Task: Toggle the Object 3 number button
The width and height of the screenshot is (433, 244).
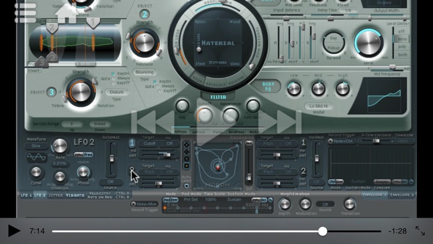Action: point(51,92)
